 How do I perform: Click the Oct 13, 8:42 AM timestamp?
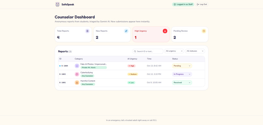tap(154, 66)
